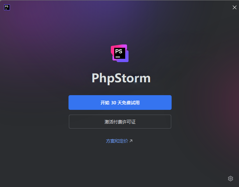Select the blue 开始 30 天免费试用 button

click(120, 103)
